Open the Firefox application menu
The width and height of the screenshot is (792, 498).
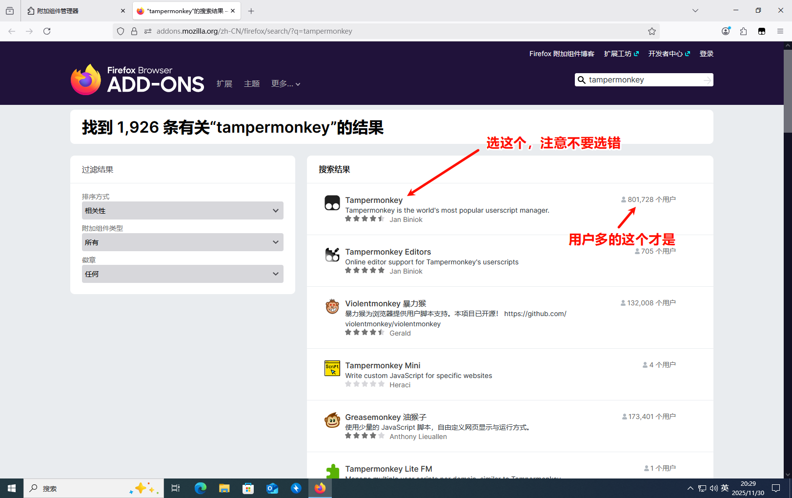click(780, 31)
